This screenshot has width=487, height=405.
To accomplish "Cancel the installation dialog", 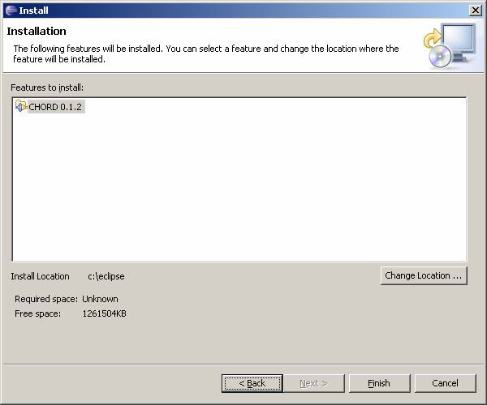I will pos(445,383).
